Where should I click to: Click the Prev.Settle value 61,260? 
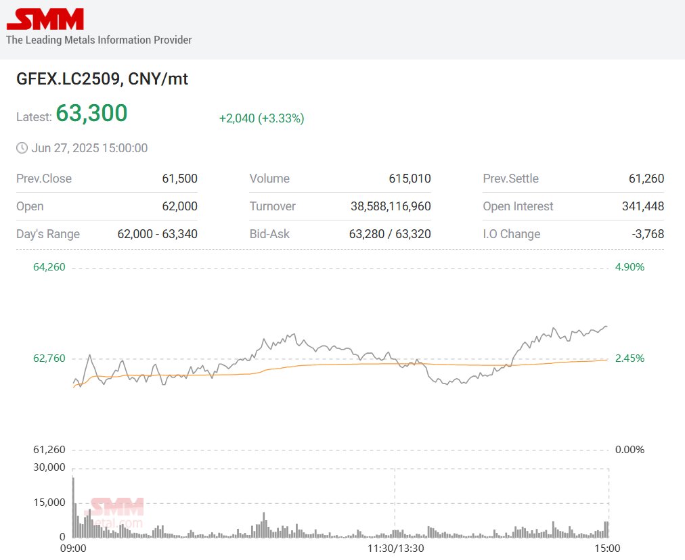pos(646,179)
